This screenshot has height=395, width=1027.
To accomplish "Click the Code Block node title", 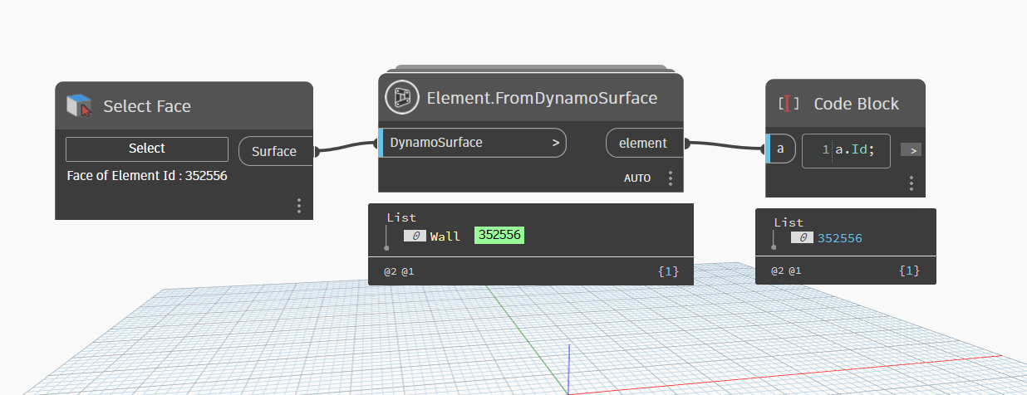I will [857, 104].
